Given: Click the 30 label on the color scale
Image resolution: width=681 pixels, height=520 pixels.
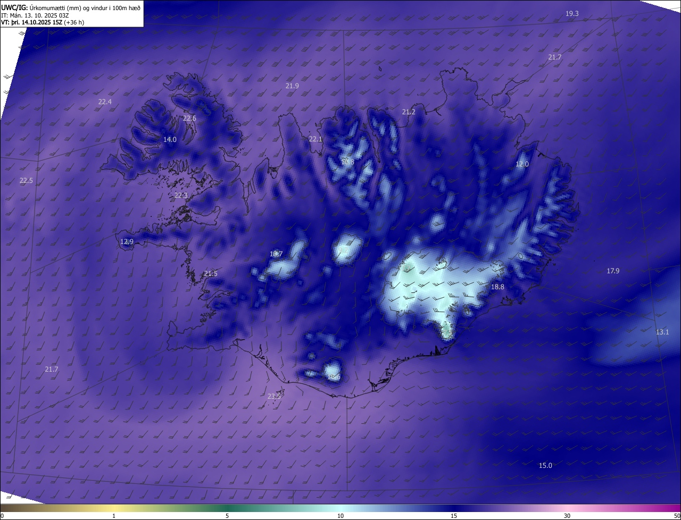Looking at the screenshot, I should tap(567, 516).
